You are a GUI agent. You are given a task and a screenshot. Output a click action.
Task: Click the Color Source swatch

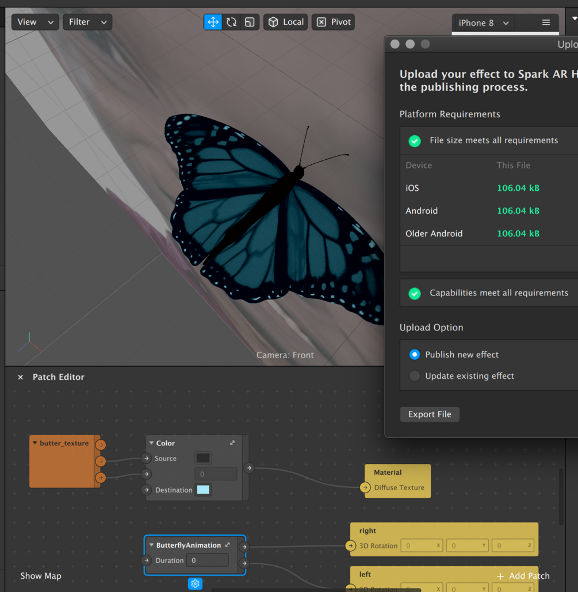tap(203, 458)
